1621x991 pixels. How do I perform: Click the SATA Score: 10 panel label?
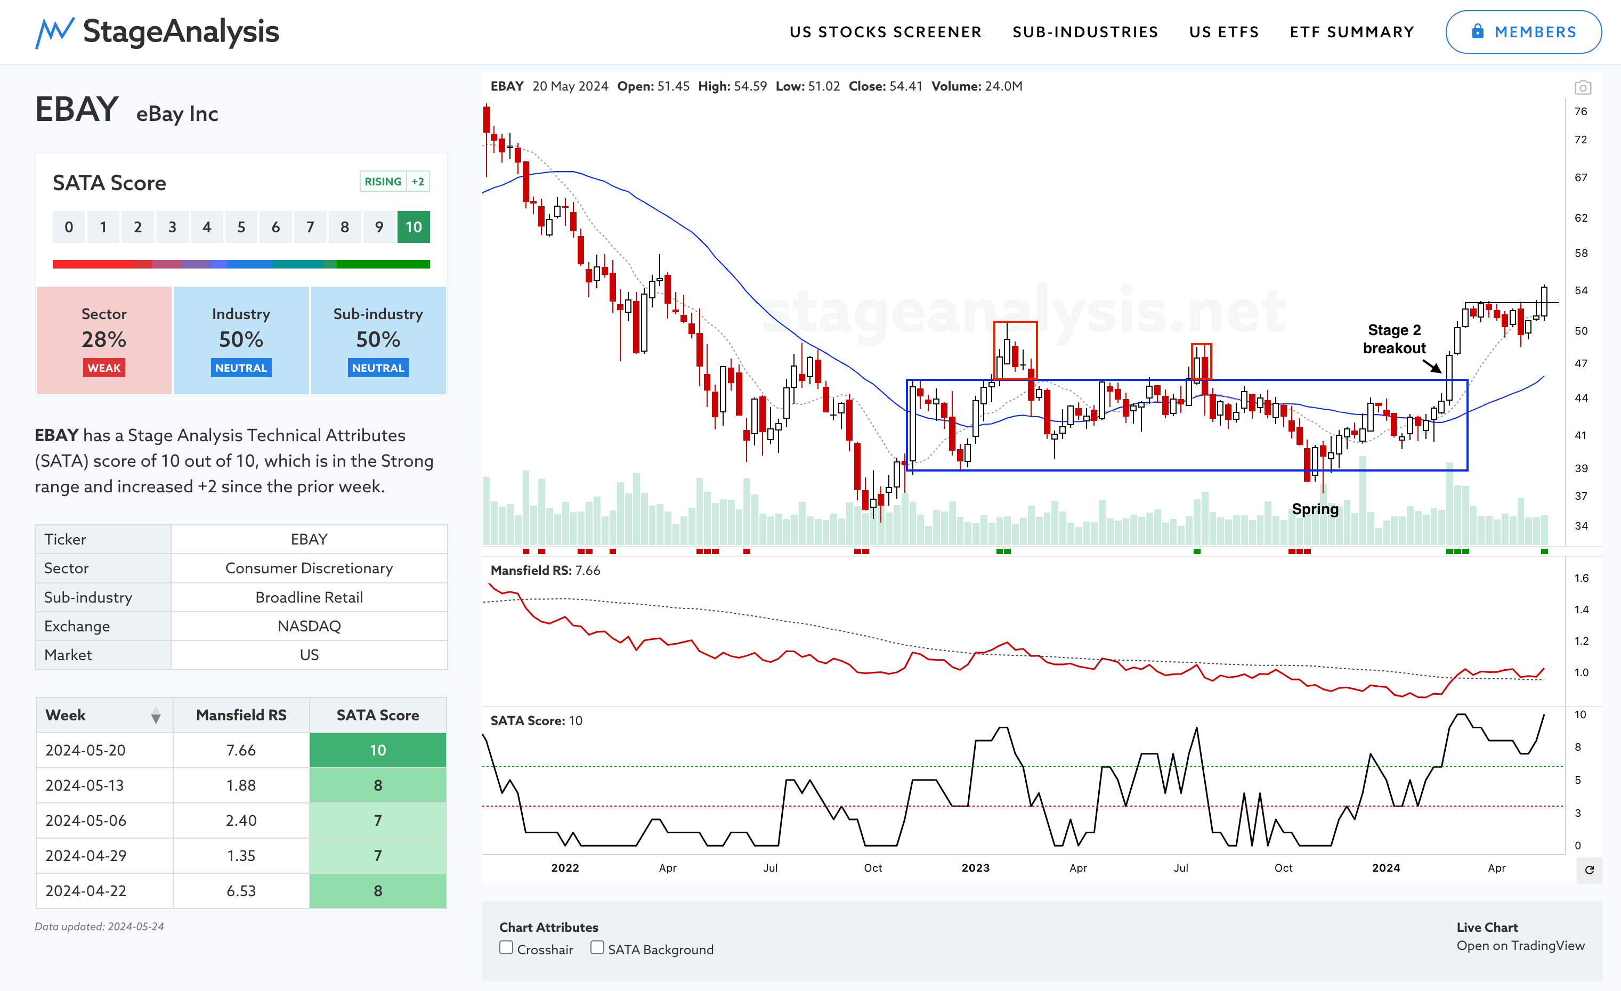[x=536, y=721]
